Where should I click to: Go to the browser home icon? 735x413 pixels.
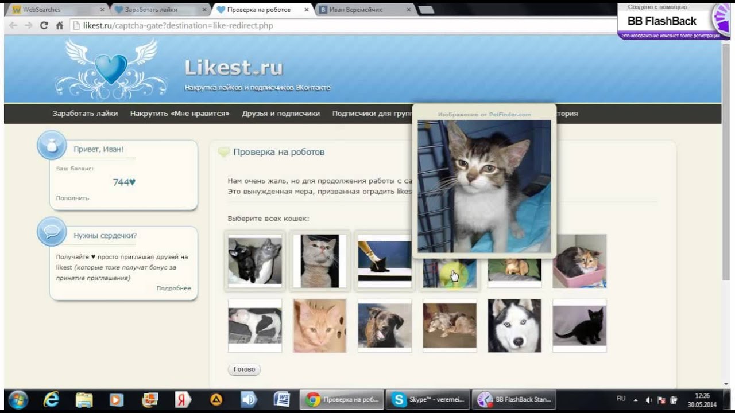pos(59,26)
